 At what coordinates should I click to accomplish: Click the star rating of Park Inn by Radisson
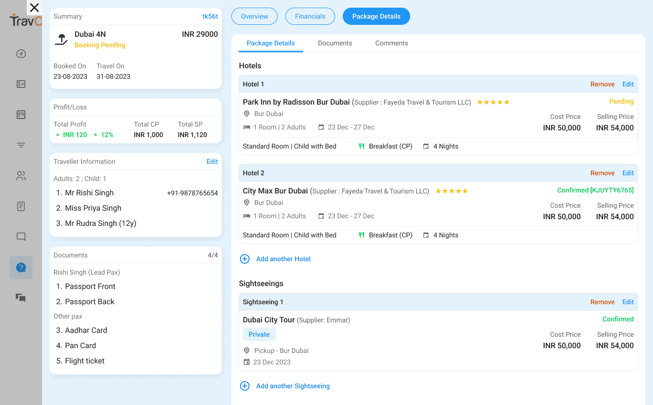pyautogui.click(x=493, y=102)
